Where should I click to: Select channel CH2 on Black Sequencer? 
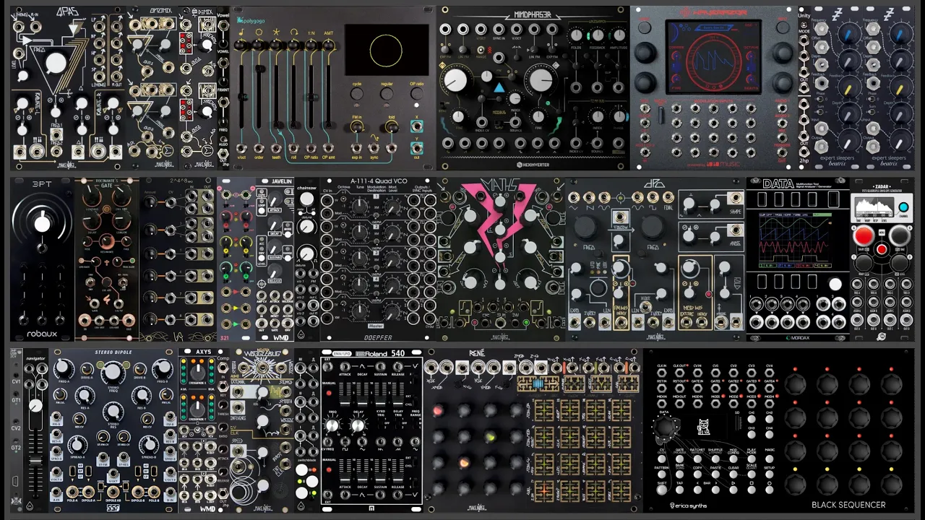tap(769, 419)
